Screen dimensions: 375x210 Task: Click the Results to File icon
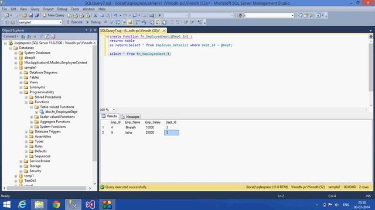[x=164, y=22]
